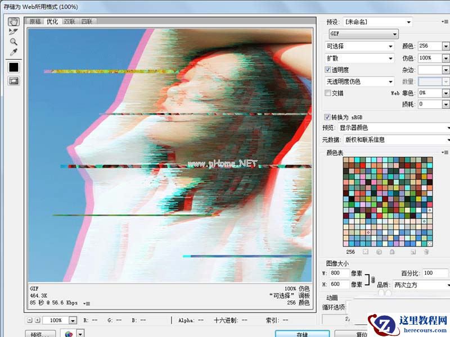Select the first swatch in the color table

346,160
